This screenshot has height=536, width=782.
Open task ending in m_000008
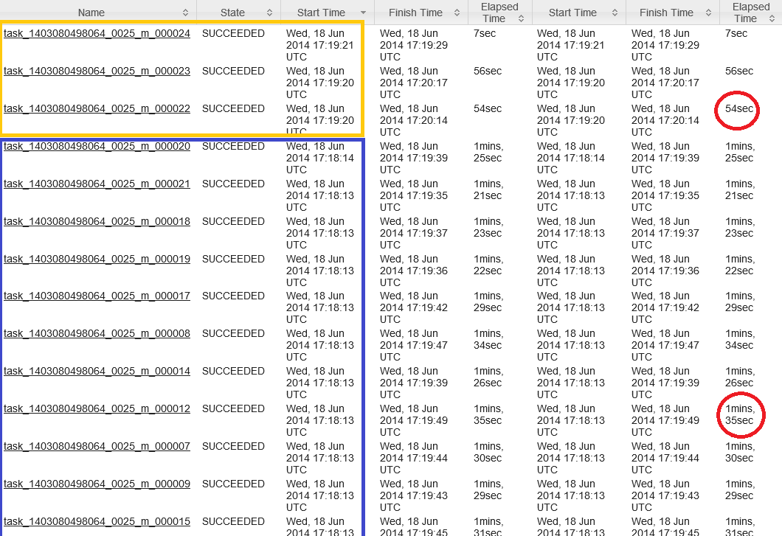97,333
